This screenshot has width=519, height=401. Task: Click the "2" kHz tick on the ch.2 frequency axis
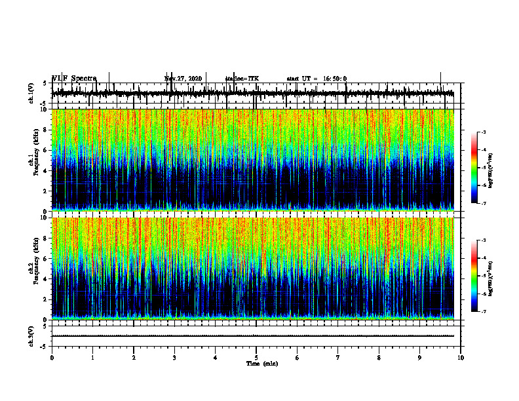(46, 299)
